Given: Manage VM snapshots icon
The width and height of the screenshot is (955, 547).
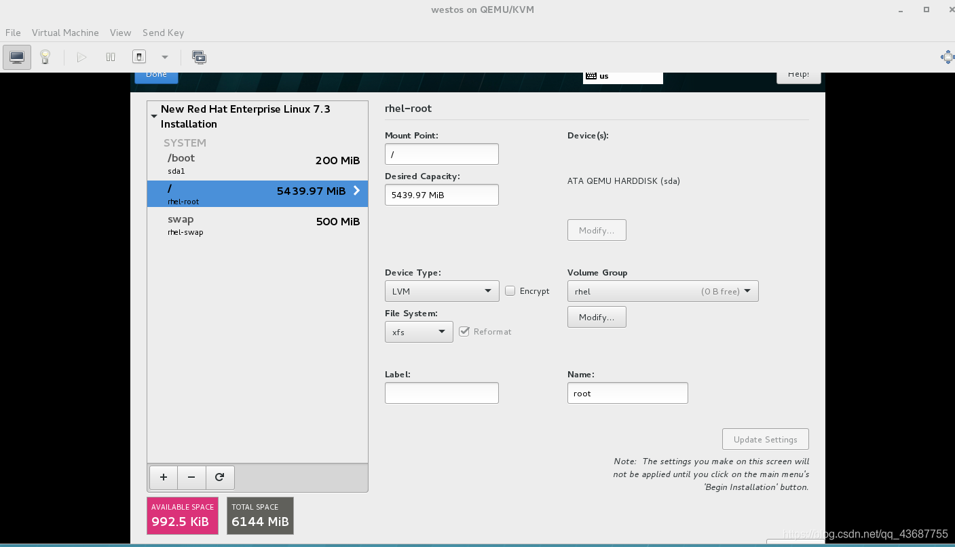Looking at the screenshot, I should (x=199, y=57).
